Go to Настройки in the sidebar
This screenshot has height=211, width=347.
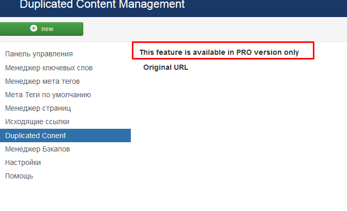23,162
